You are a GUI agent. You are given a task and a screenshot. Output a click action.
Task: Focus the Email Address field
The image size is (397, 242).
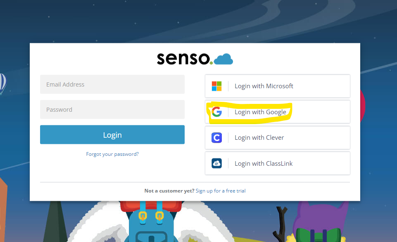point(112,85)
